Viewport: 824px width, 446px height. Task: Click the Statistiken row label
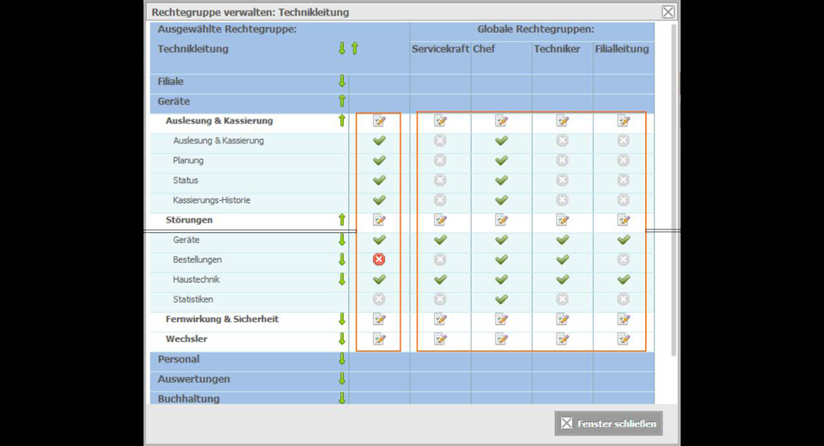coord(192,299)
